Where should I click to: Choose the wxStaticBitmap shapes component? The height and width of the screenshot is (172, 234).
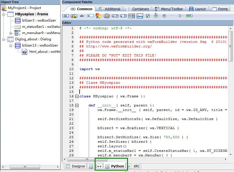coord(98,16)
